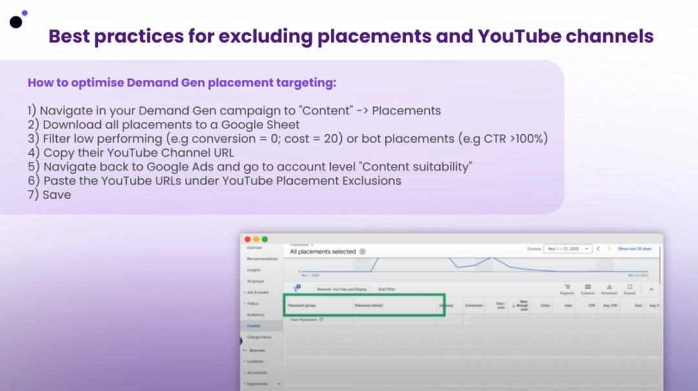
Task: Sort by the Impr. column header
Action: point(568,306)
